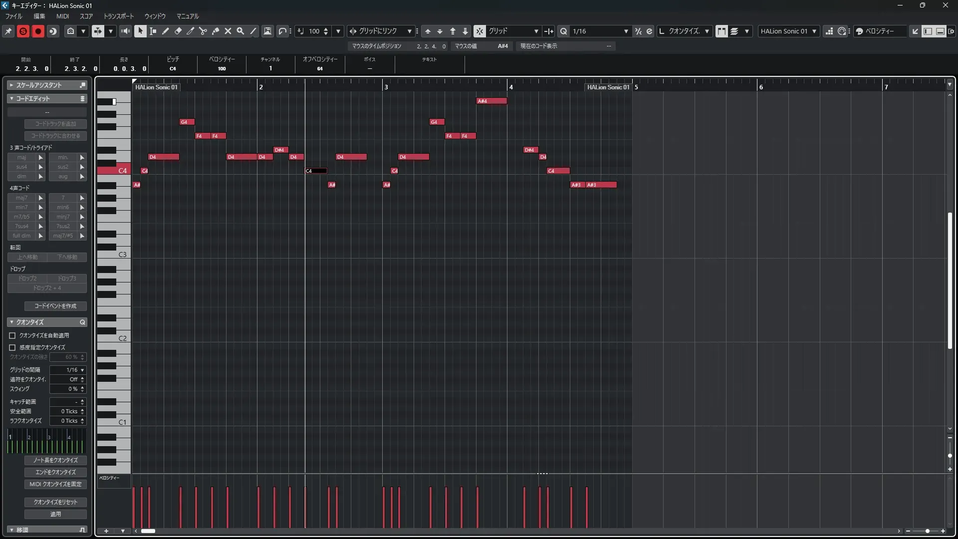
Task: Select the Erase tool
Action: (178, 31)
